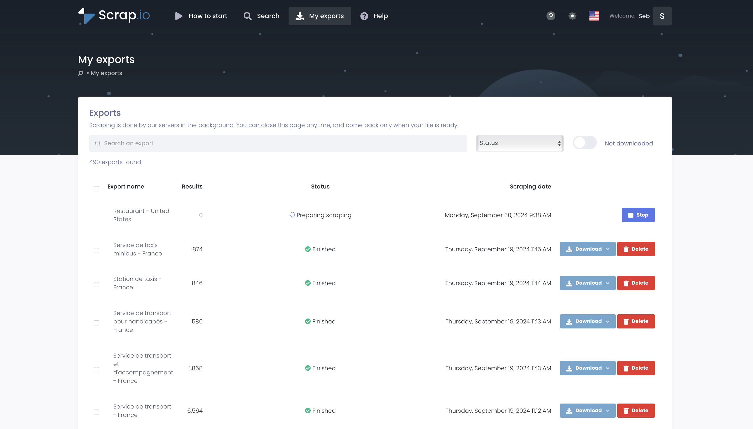Go to the Search menu item
753x429 pixels.
tap(261, 16)
